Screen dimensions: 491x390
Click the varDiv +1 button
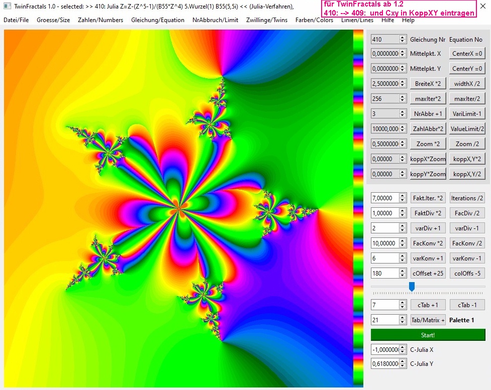click(428, 228)
